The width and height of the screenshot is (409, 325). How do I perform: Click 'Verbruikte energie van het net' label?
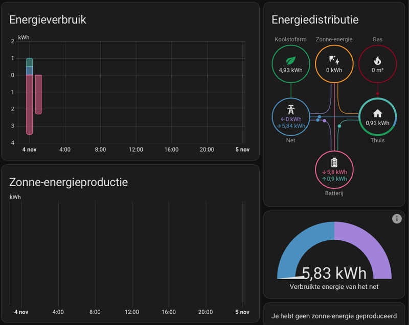(334, 287)
